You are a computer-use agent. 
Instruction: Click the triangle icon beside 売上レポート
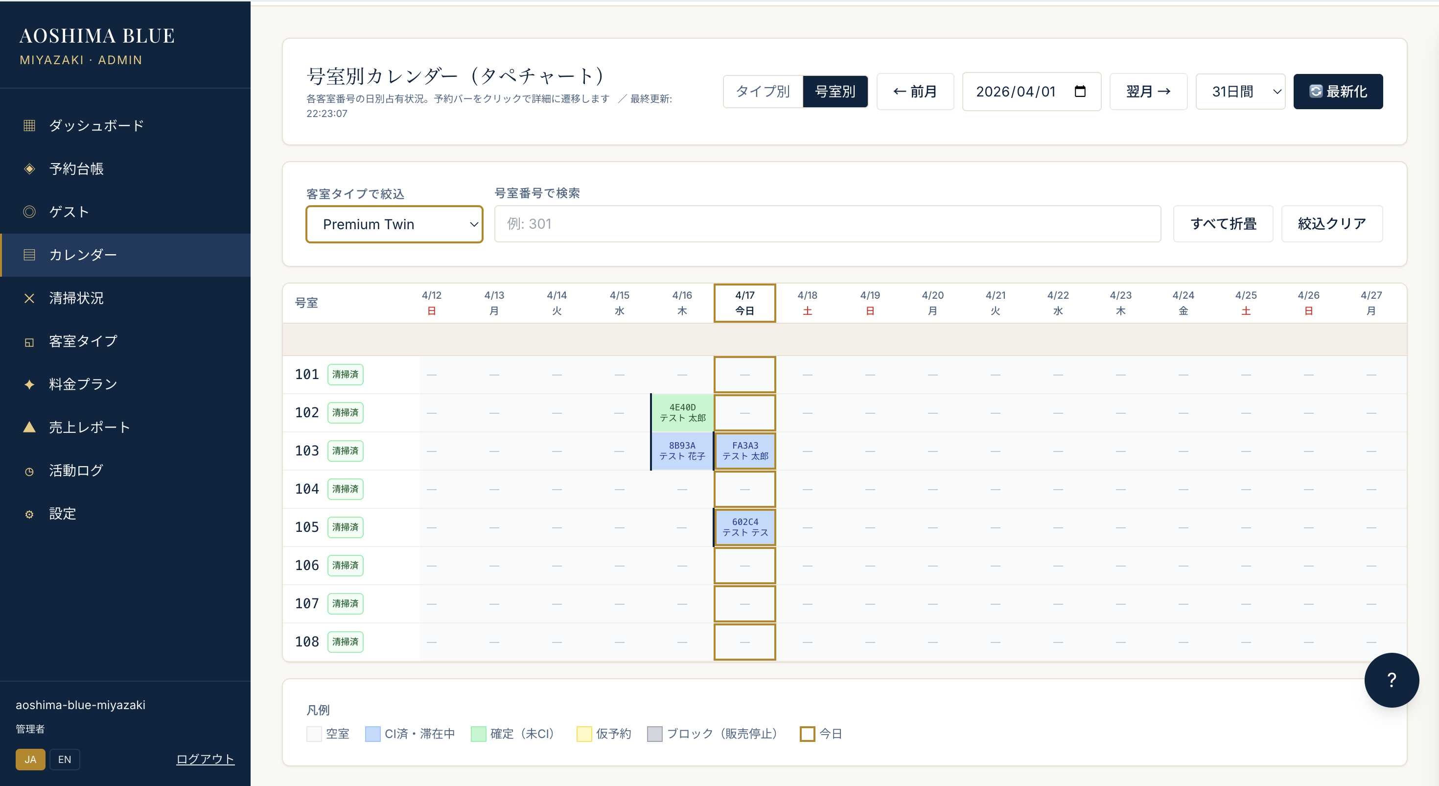coord(29,428)
